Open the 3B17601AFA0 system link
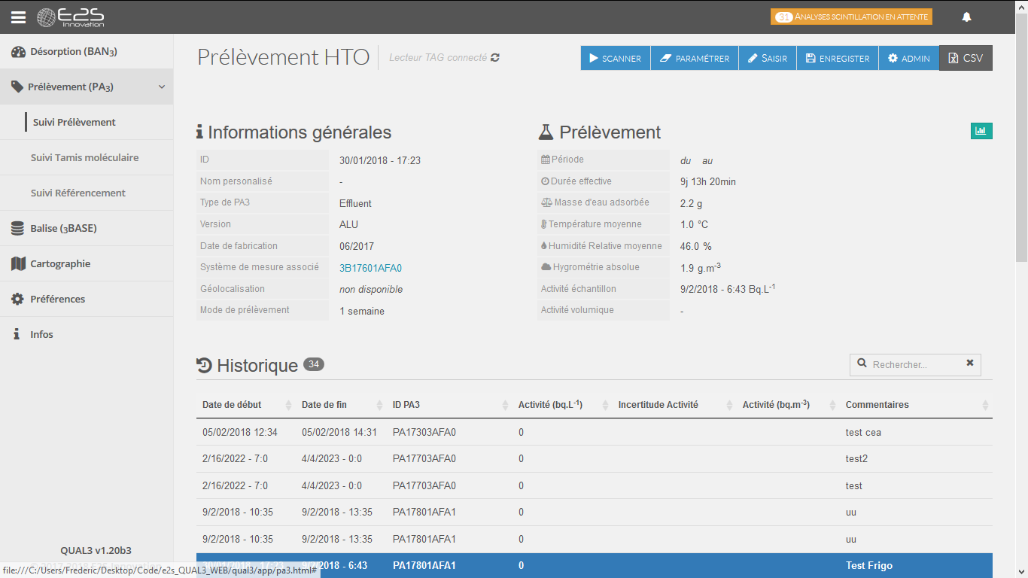This screenshot has height=578, width=1028. point(370,268)
